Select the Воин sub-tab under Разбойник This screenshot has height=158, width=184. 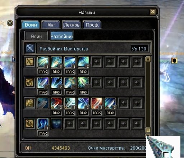click(x=36, y=36)
